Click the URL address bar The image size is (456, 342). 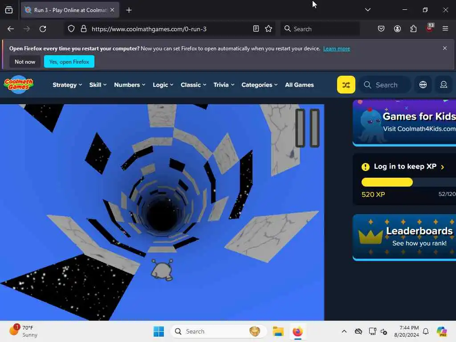tap(170, 29)
